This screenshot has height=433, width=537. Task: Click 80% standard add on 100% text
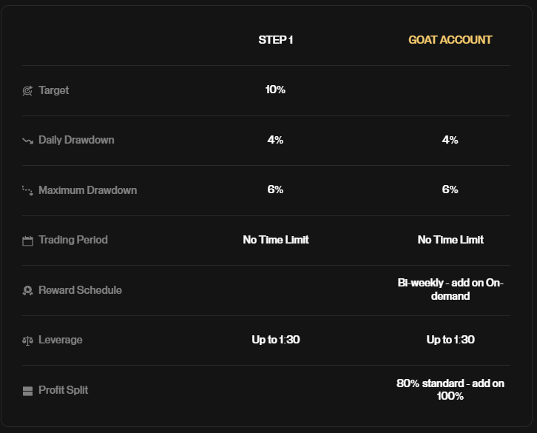click(450, 389)
